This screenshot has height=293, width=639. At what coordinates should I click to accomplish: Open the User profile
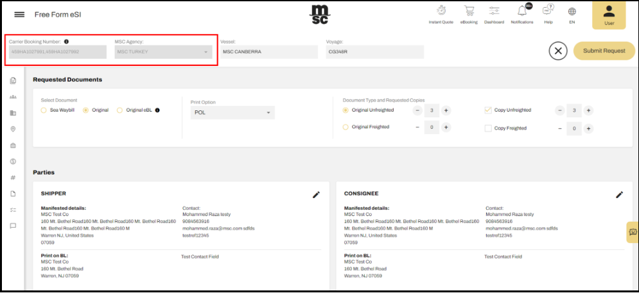point(609,15)
